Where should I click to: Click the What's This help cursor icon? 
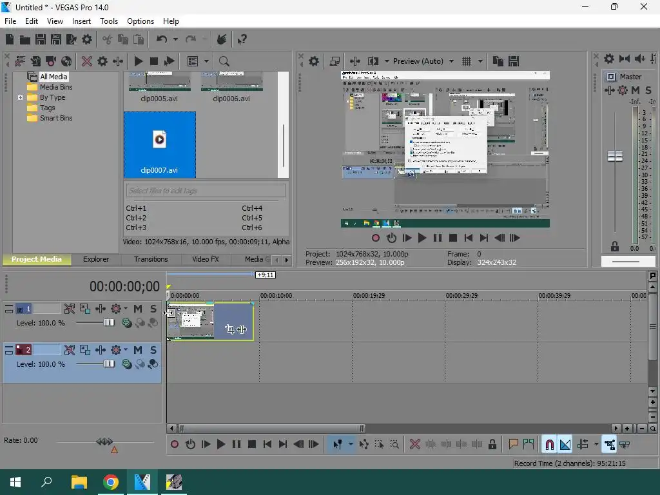point(242,39)
